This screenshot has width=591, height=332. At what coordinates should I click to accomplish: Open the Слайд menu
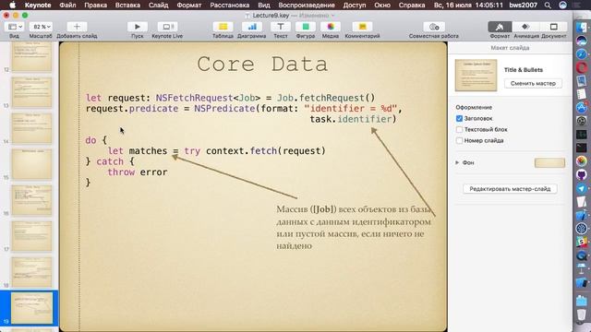[158, 6]
